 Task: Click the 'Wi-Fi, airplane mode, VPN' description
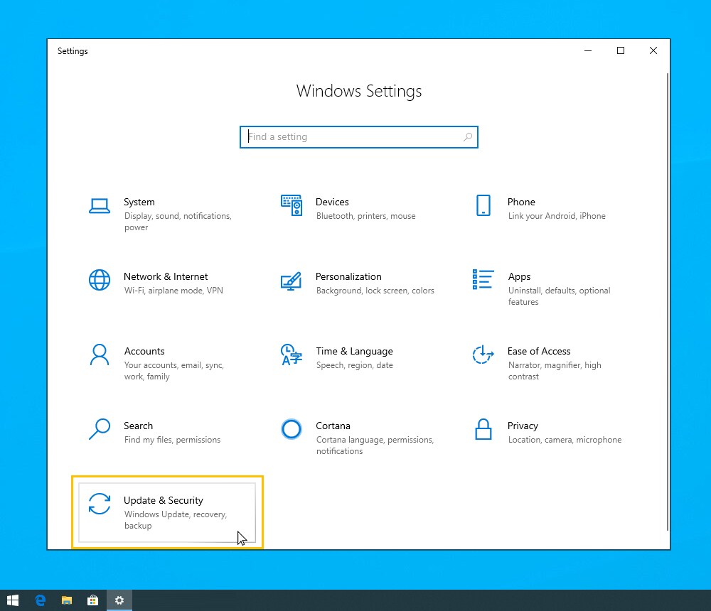(x=173, y=290)
